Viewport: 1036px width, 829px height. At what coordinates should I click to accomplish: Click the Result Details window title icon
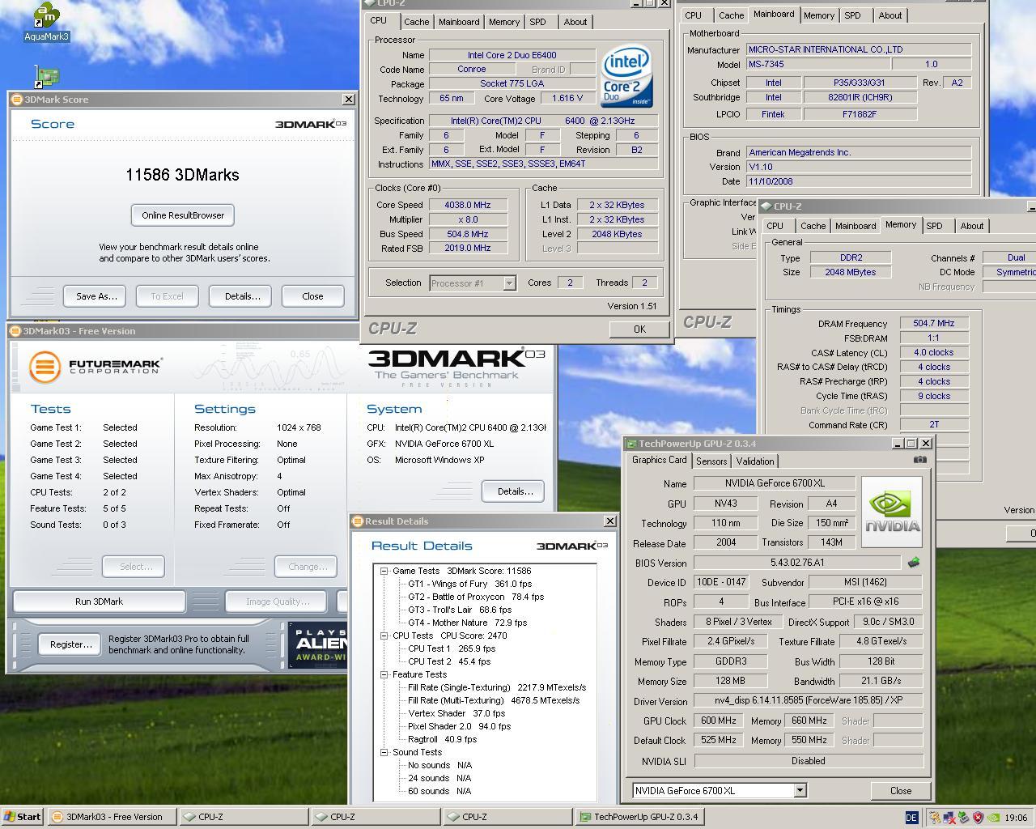tap(358, 521)
